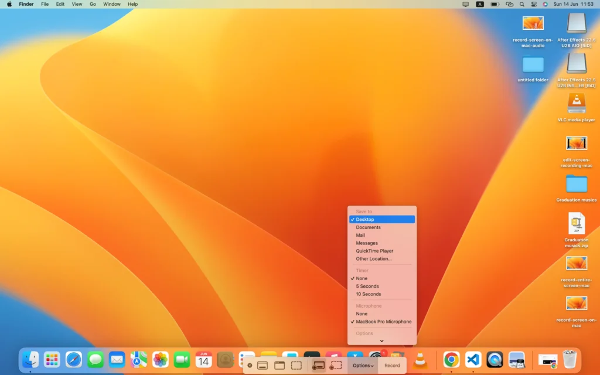Image resolution: width=600 pixels, height=375 pixels.
Task: Open the minimized Chrome window in Dock
Action: tap(548, 360)
